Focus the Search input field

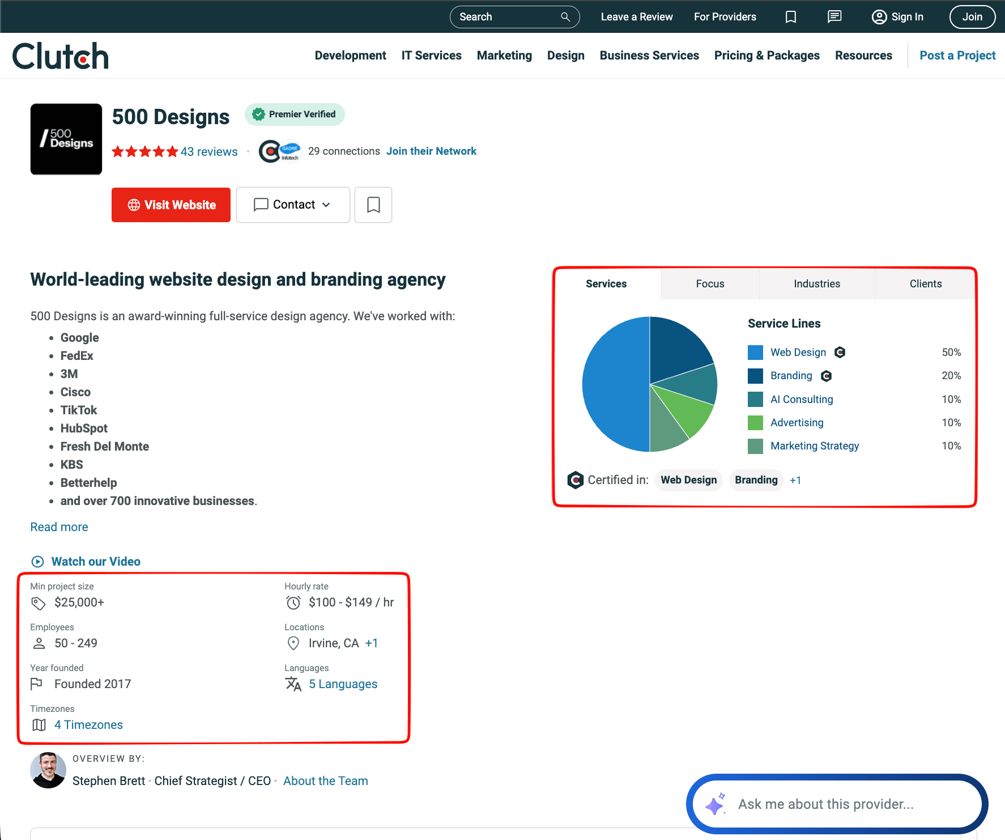point(514,17)
